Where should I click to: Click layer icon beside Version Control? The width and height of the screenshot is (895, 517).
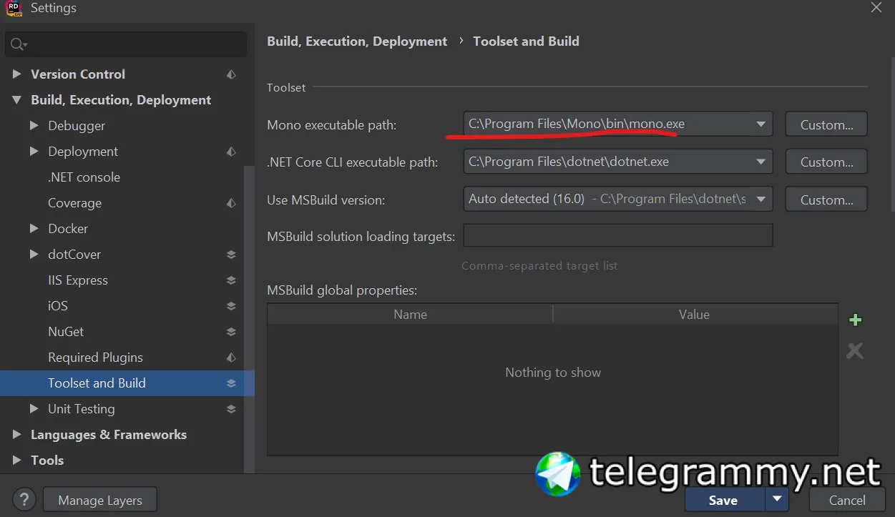tap(231, 74)
